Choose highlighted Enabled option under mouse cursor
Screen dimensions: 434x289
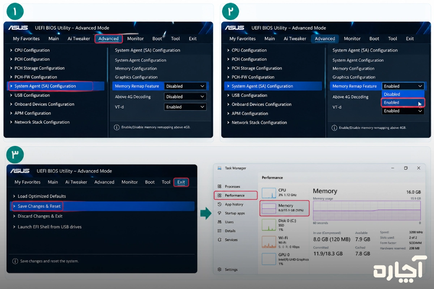(x=403, y=103)
